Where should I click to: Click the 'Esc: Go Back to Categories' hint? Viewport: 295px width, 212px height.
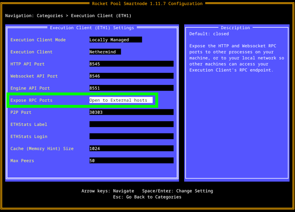click(x=147, y=197)
